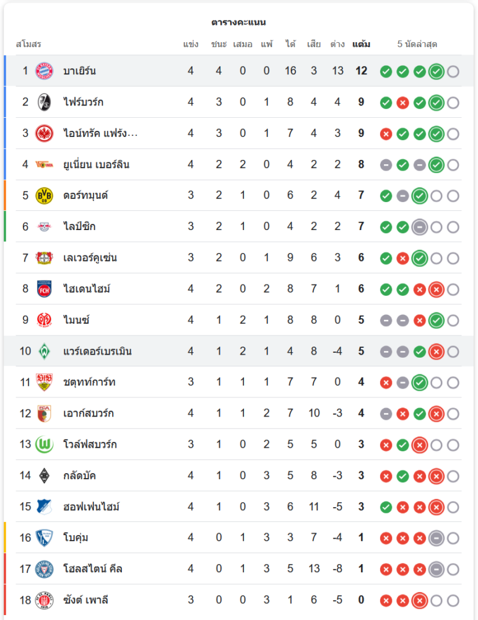Click the แต้ม points column header
478x620 pixels.
361,45
